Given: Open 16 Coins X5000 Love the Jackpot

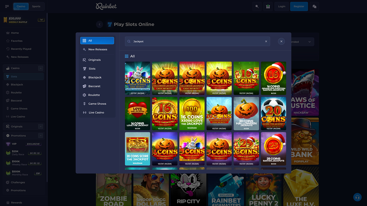Looking at the screenshot, I should 192,114.
